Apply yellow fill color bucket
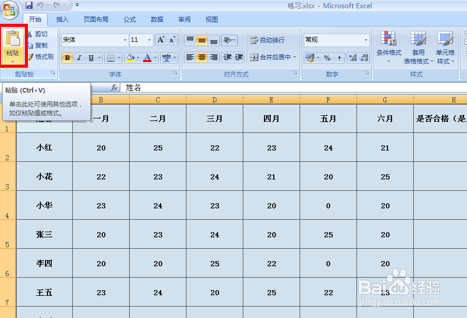The width and height of the screenshot is (467, 318). (130, 58)
